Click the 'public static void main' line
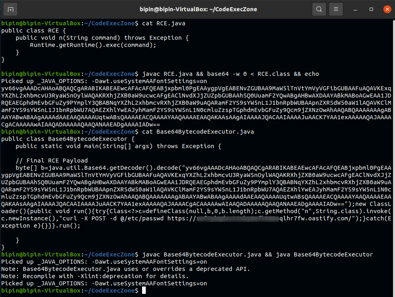This screenshot has width=395, height=297. pyautogui.click(x=118, y=146)
